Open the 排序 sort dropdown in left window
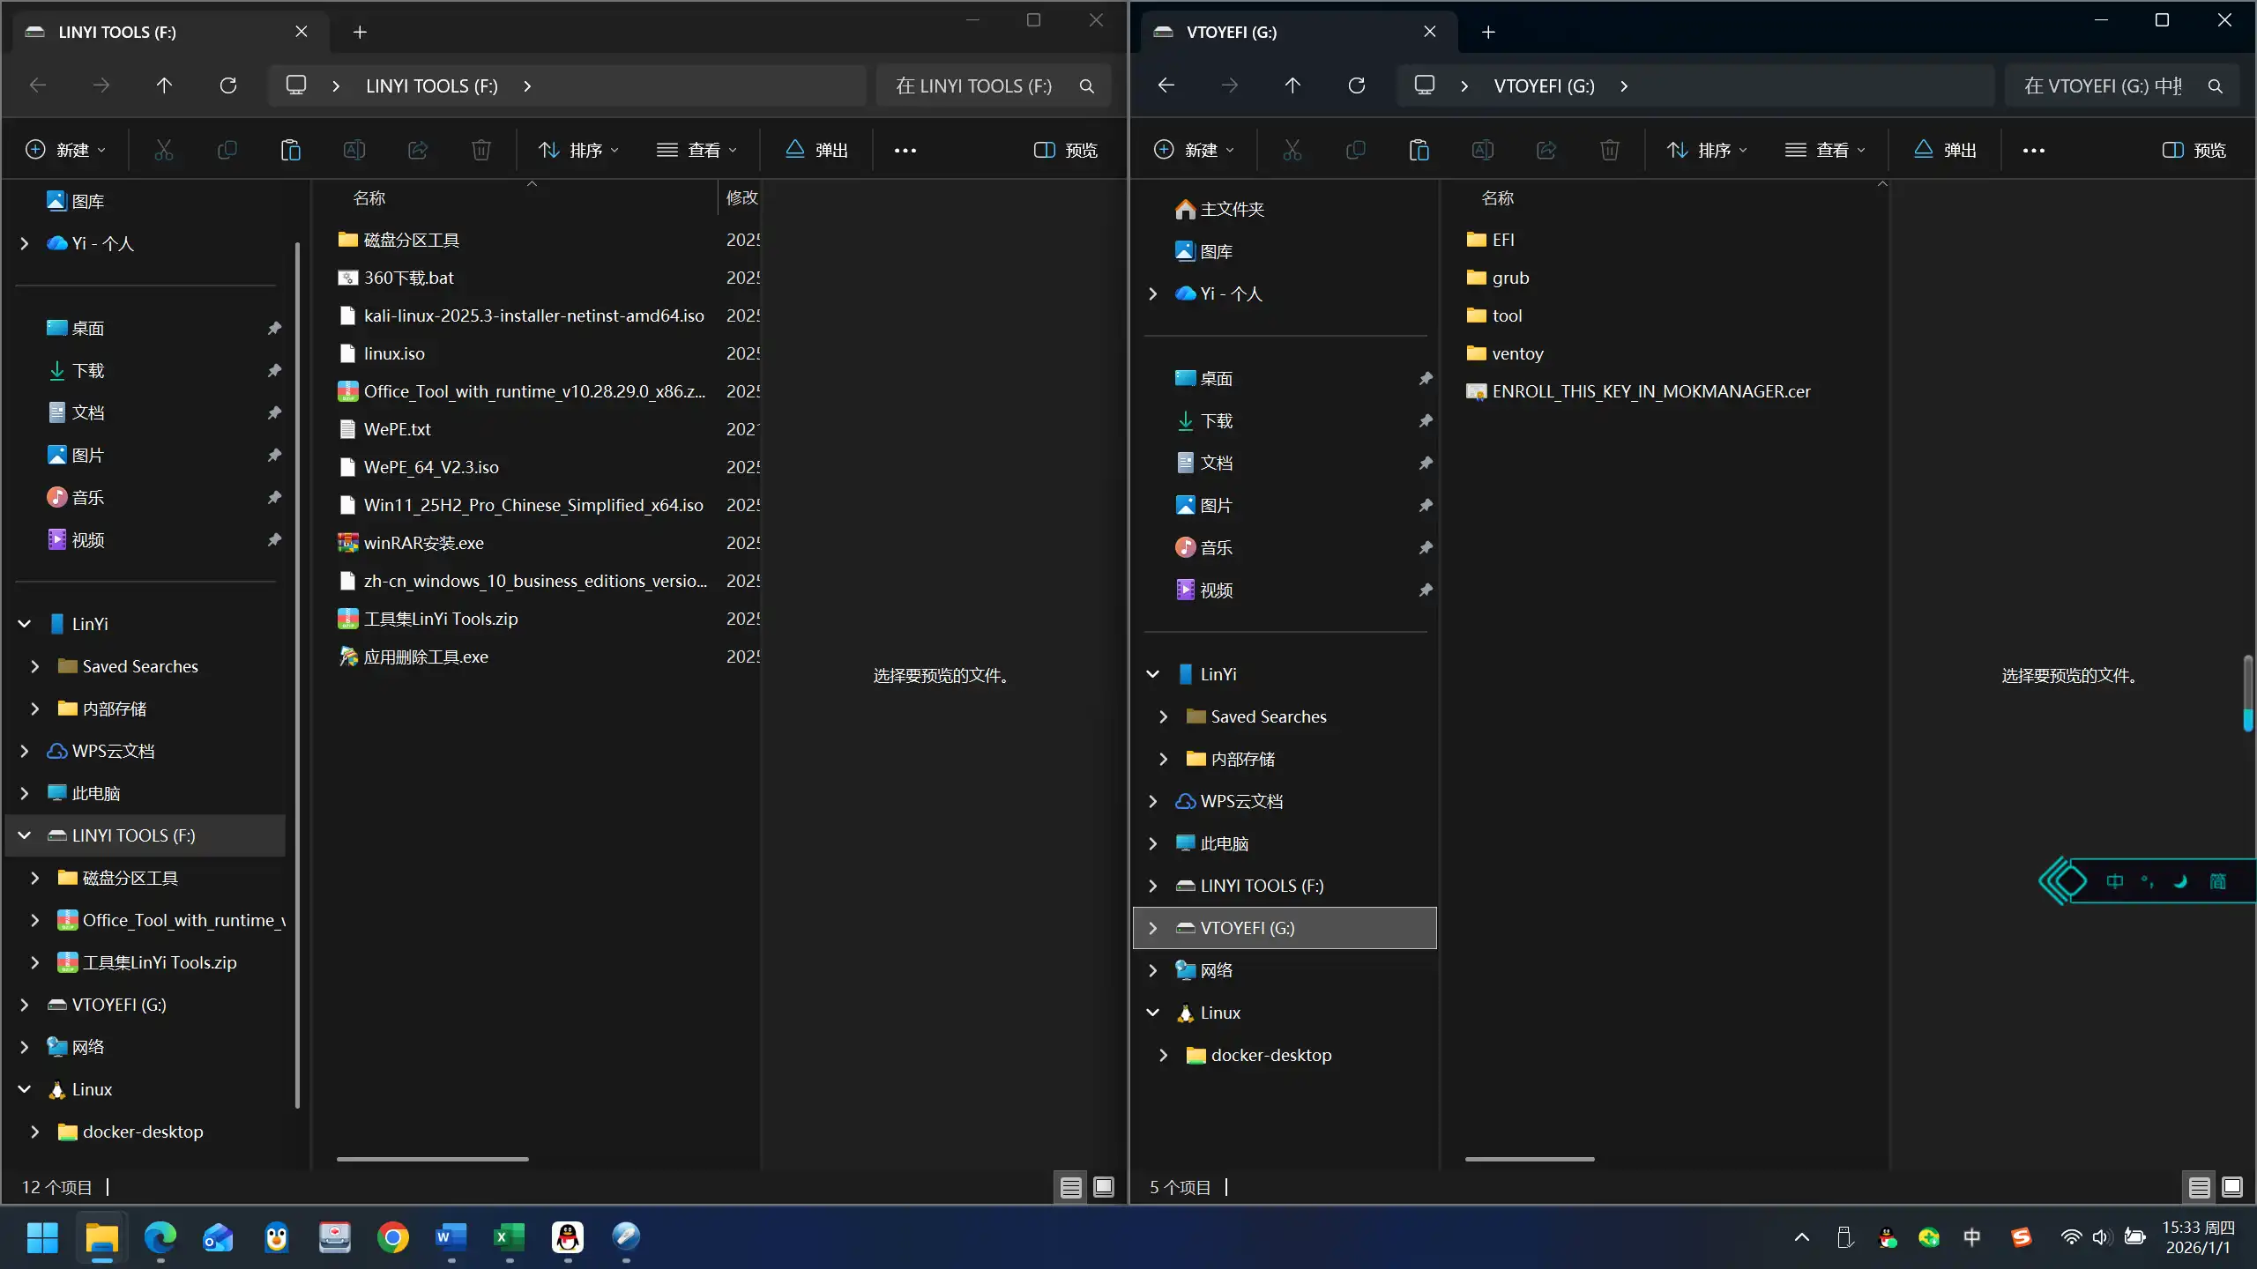This screenshot has height=1269, width=2257. pyautogui.click(x=578, y=150)
